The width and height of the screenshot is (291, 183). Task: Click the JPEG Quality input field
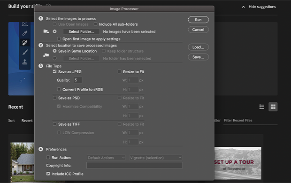tap(78, 80)
